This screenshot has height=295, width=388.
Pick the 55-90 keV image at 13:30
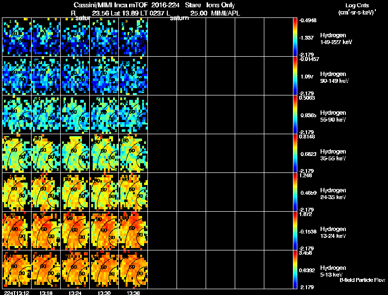104,115
